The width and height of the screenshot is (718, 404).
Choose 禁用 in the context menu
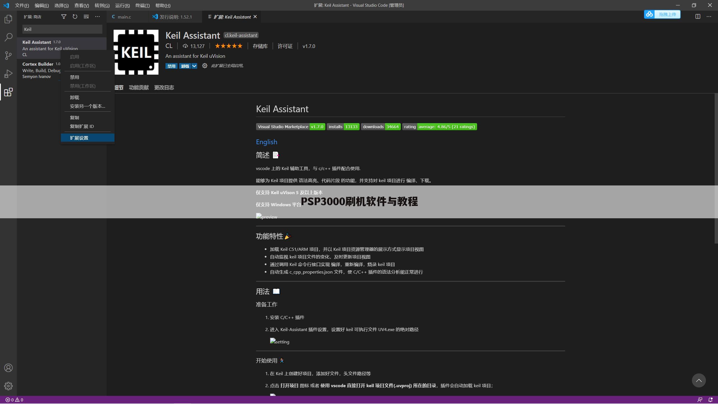pos(88,77)
